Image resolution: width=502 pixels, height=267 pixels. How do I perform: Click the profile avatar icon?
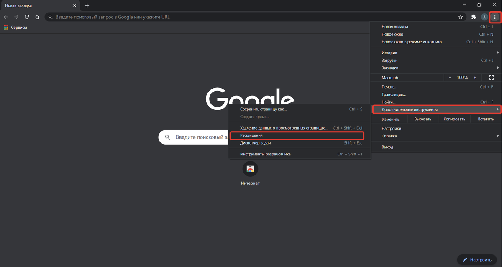(x=484, y=17)
